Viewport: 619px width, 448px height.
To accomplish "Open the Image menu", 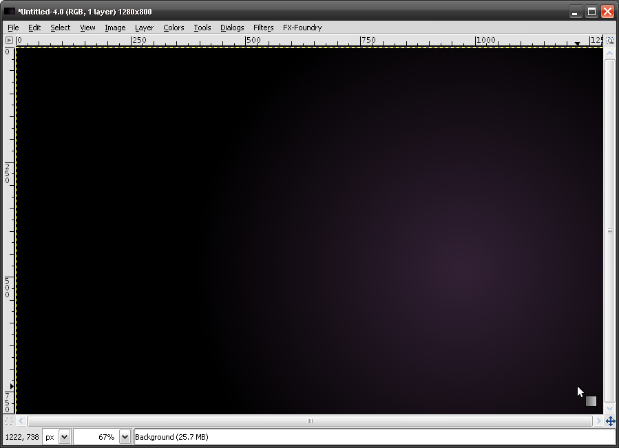I will (x=115, y=28).
